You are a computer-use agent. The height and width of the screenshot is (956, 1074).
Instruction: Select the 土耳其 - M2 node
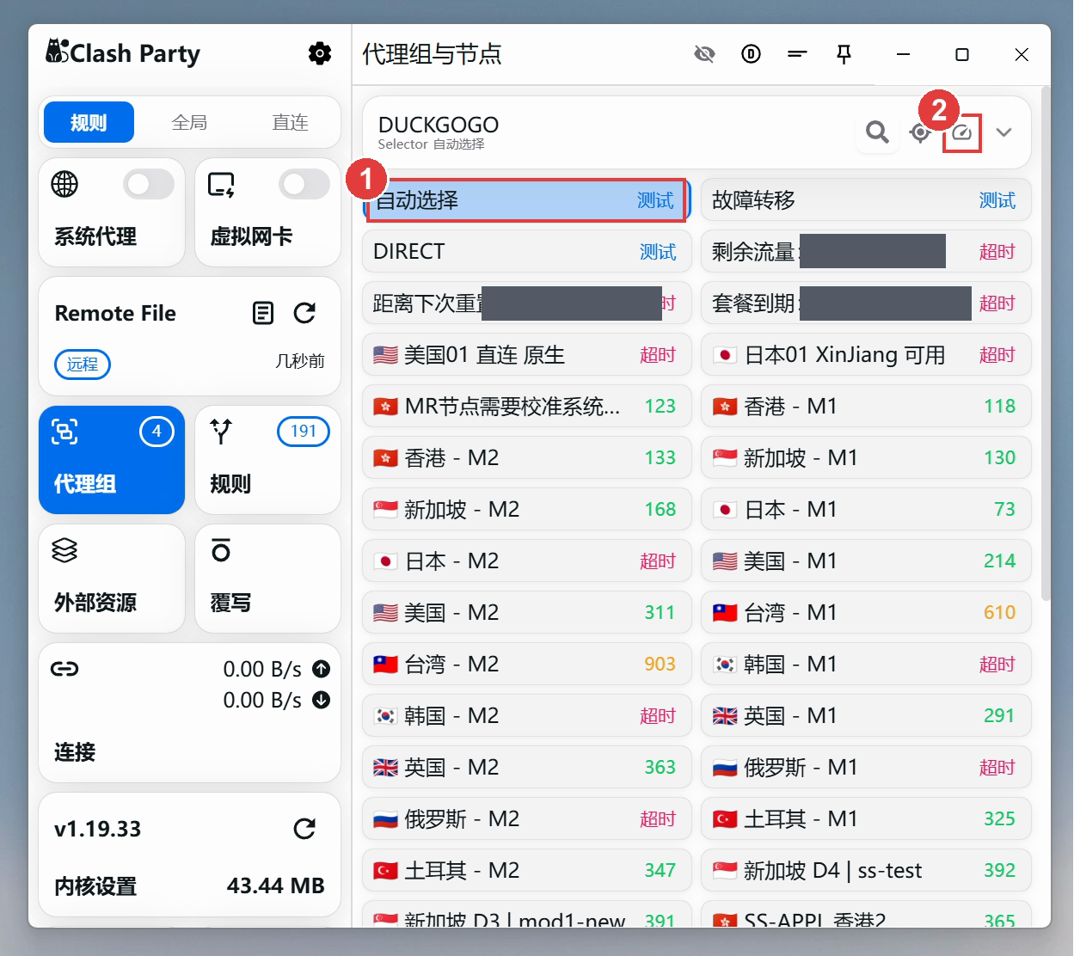(x=526, y=870)
